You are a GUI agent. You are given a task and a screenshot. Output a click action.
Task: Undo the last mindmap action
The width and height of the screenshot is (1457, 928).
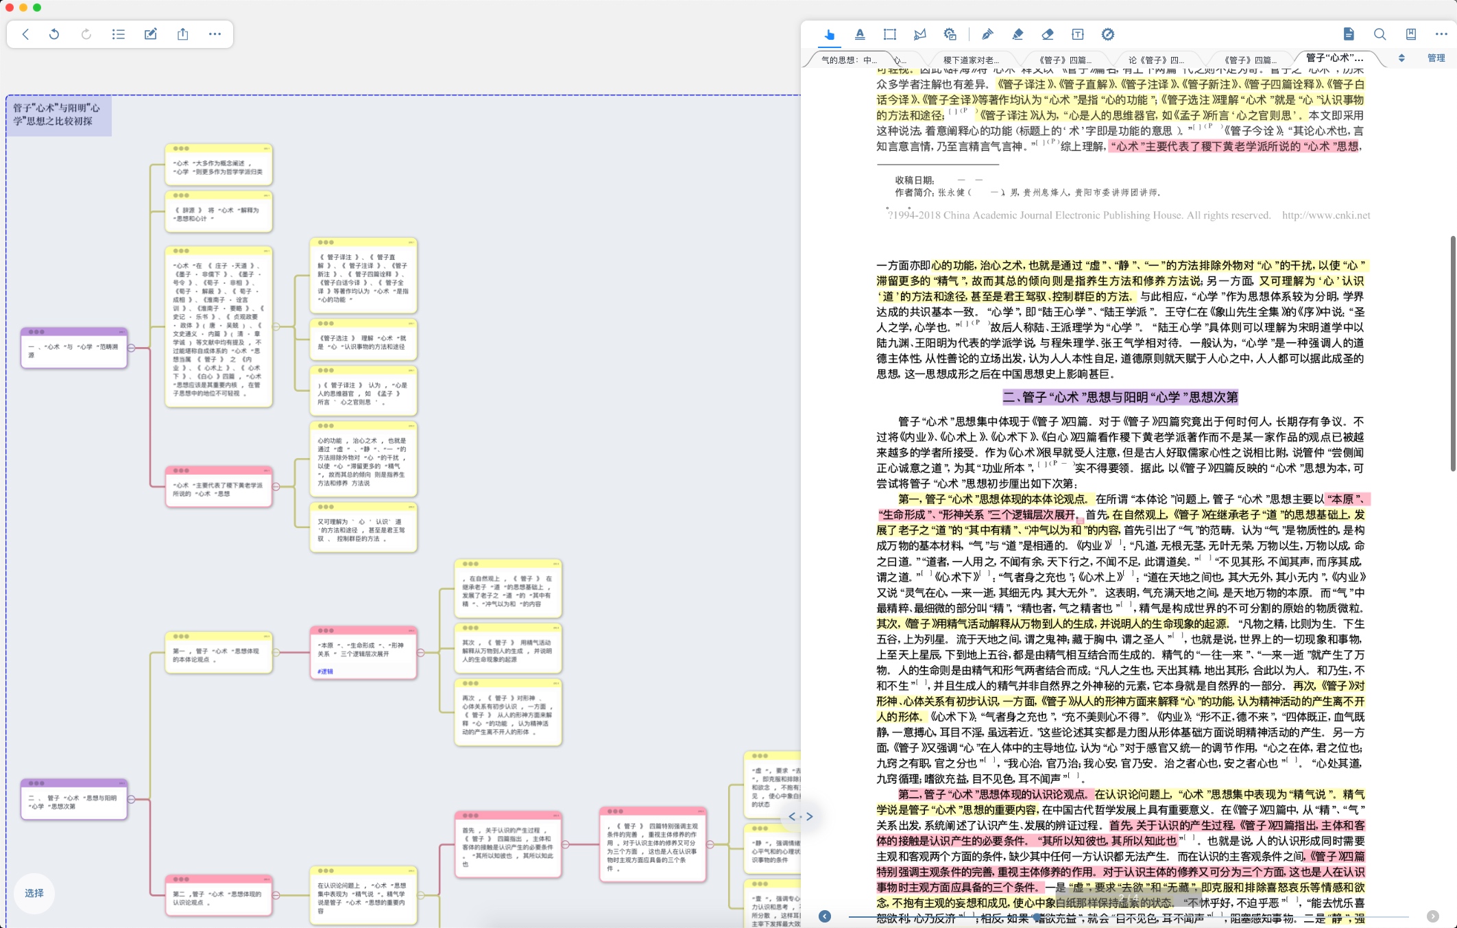pos(54,34)
